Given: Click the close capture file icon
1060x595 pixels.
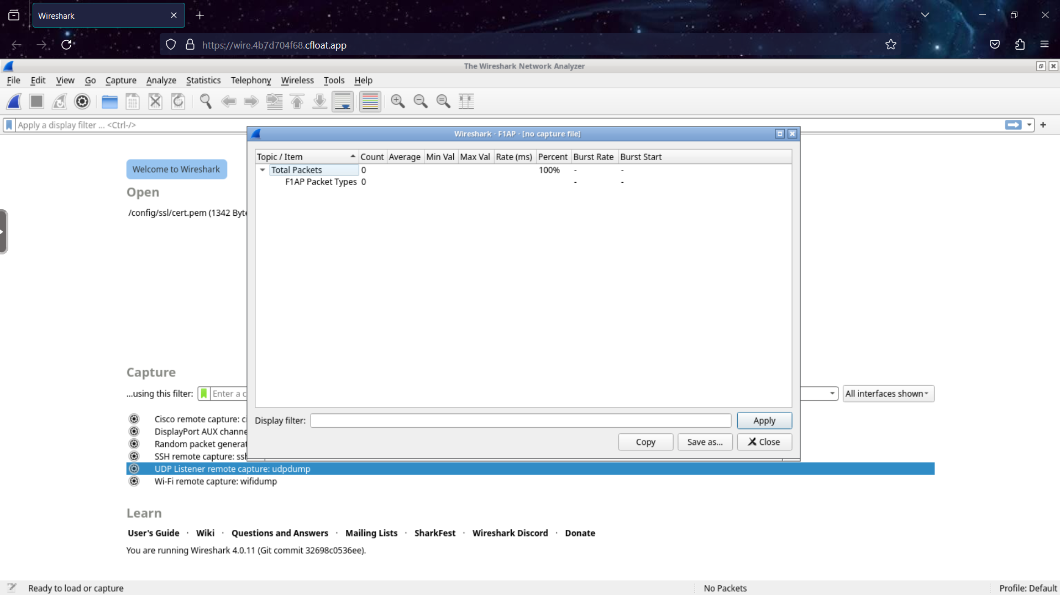Looking at the screenshot, I should (155, 102).
